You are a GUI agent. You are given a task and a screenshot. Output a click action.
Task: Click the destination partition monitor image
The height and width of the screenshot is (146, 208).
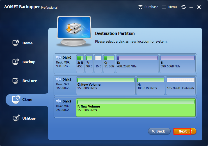pyautogui.click(x=74, y=31)
